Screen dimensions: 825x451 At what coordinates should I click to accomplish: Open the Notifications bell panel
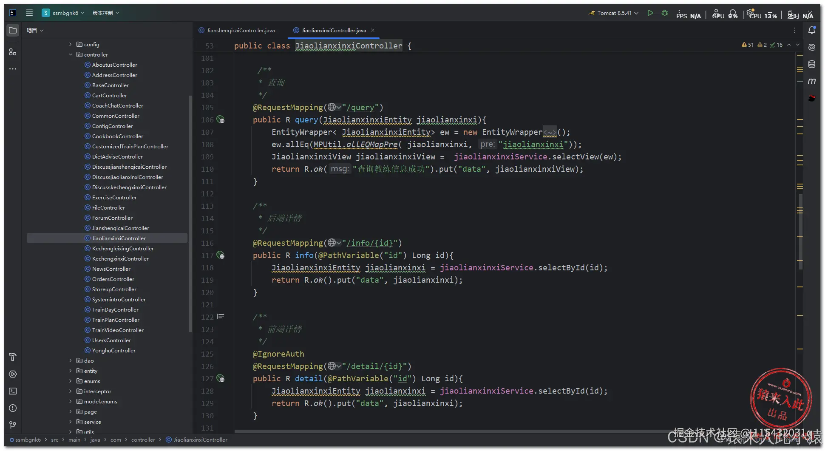[x=811, y=30]
